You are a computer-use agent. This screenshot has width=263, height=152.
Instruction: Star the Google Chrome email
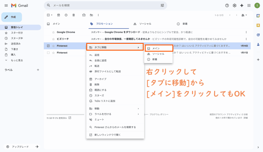(53, 32)
